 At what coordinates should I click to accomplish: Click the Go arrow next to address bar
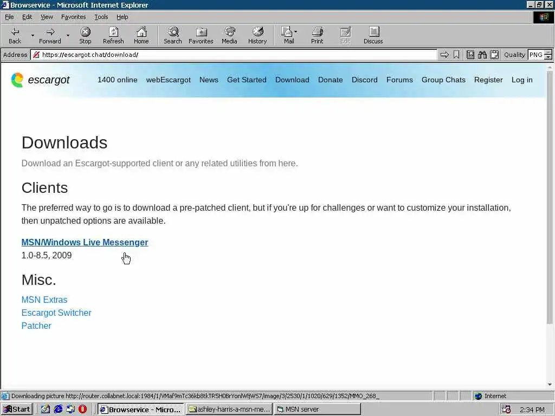(x=444, y=55)
